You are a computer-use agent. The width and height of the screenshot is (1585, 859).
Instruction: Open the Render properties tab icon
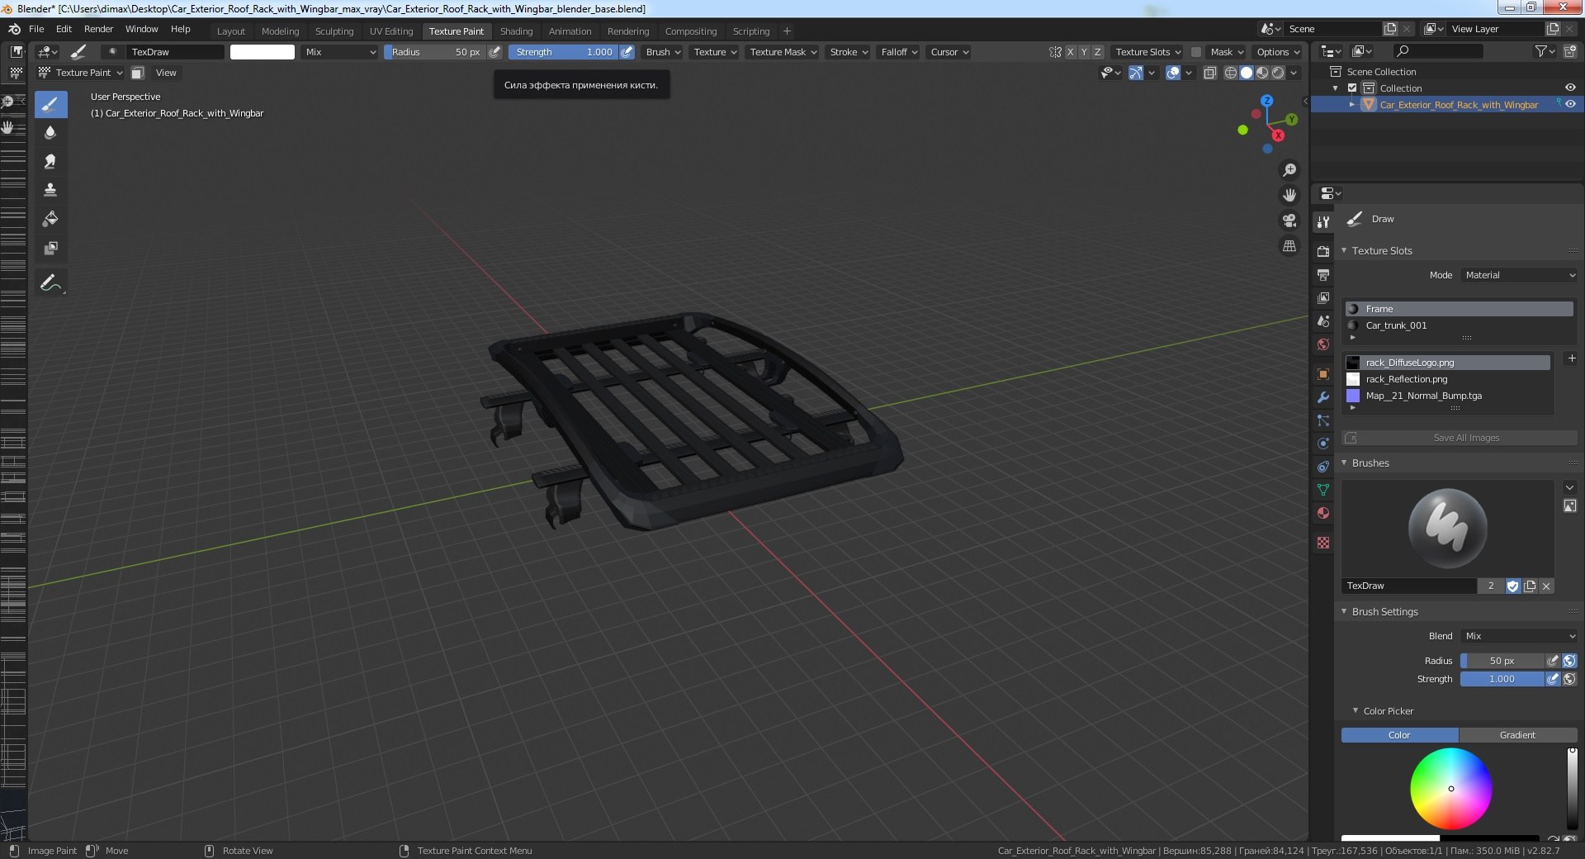coord(1323,251)
